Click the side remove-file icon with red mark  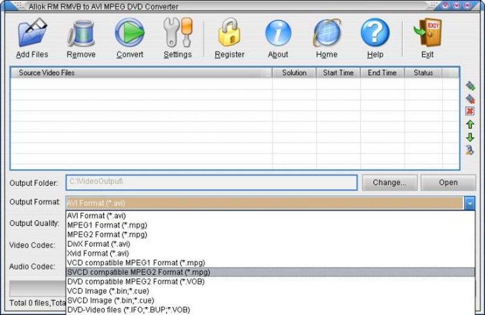[470, 99]
